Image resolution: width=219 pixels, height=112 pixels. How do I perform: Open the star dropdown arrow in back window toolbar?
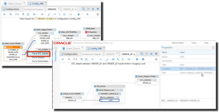point(82,14)
